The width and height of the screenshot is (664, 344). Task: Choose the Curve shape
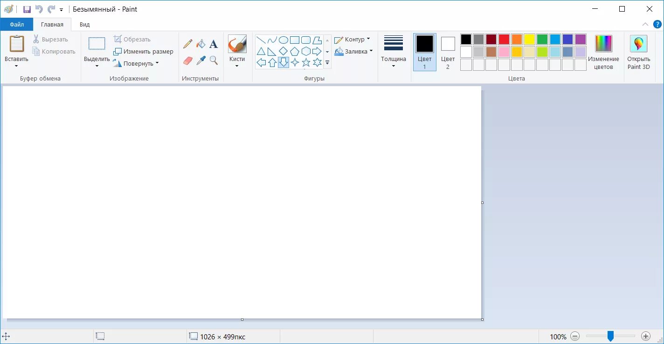(x=272, y=40)
